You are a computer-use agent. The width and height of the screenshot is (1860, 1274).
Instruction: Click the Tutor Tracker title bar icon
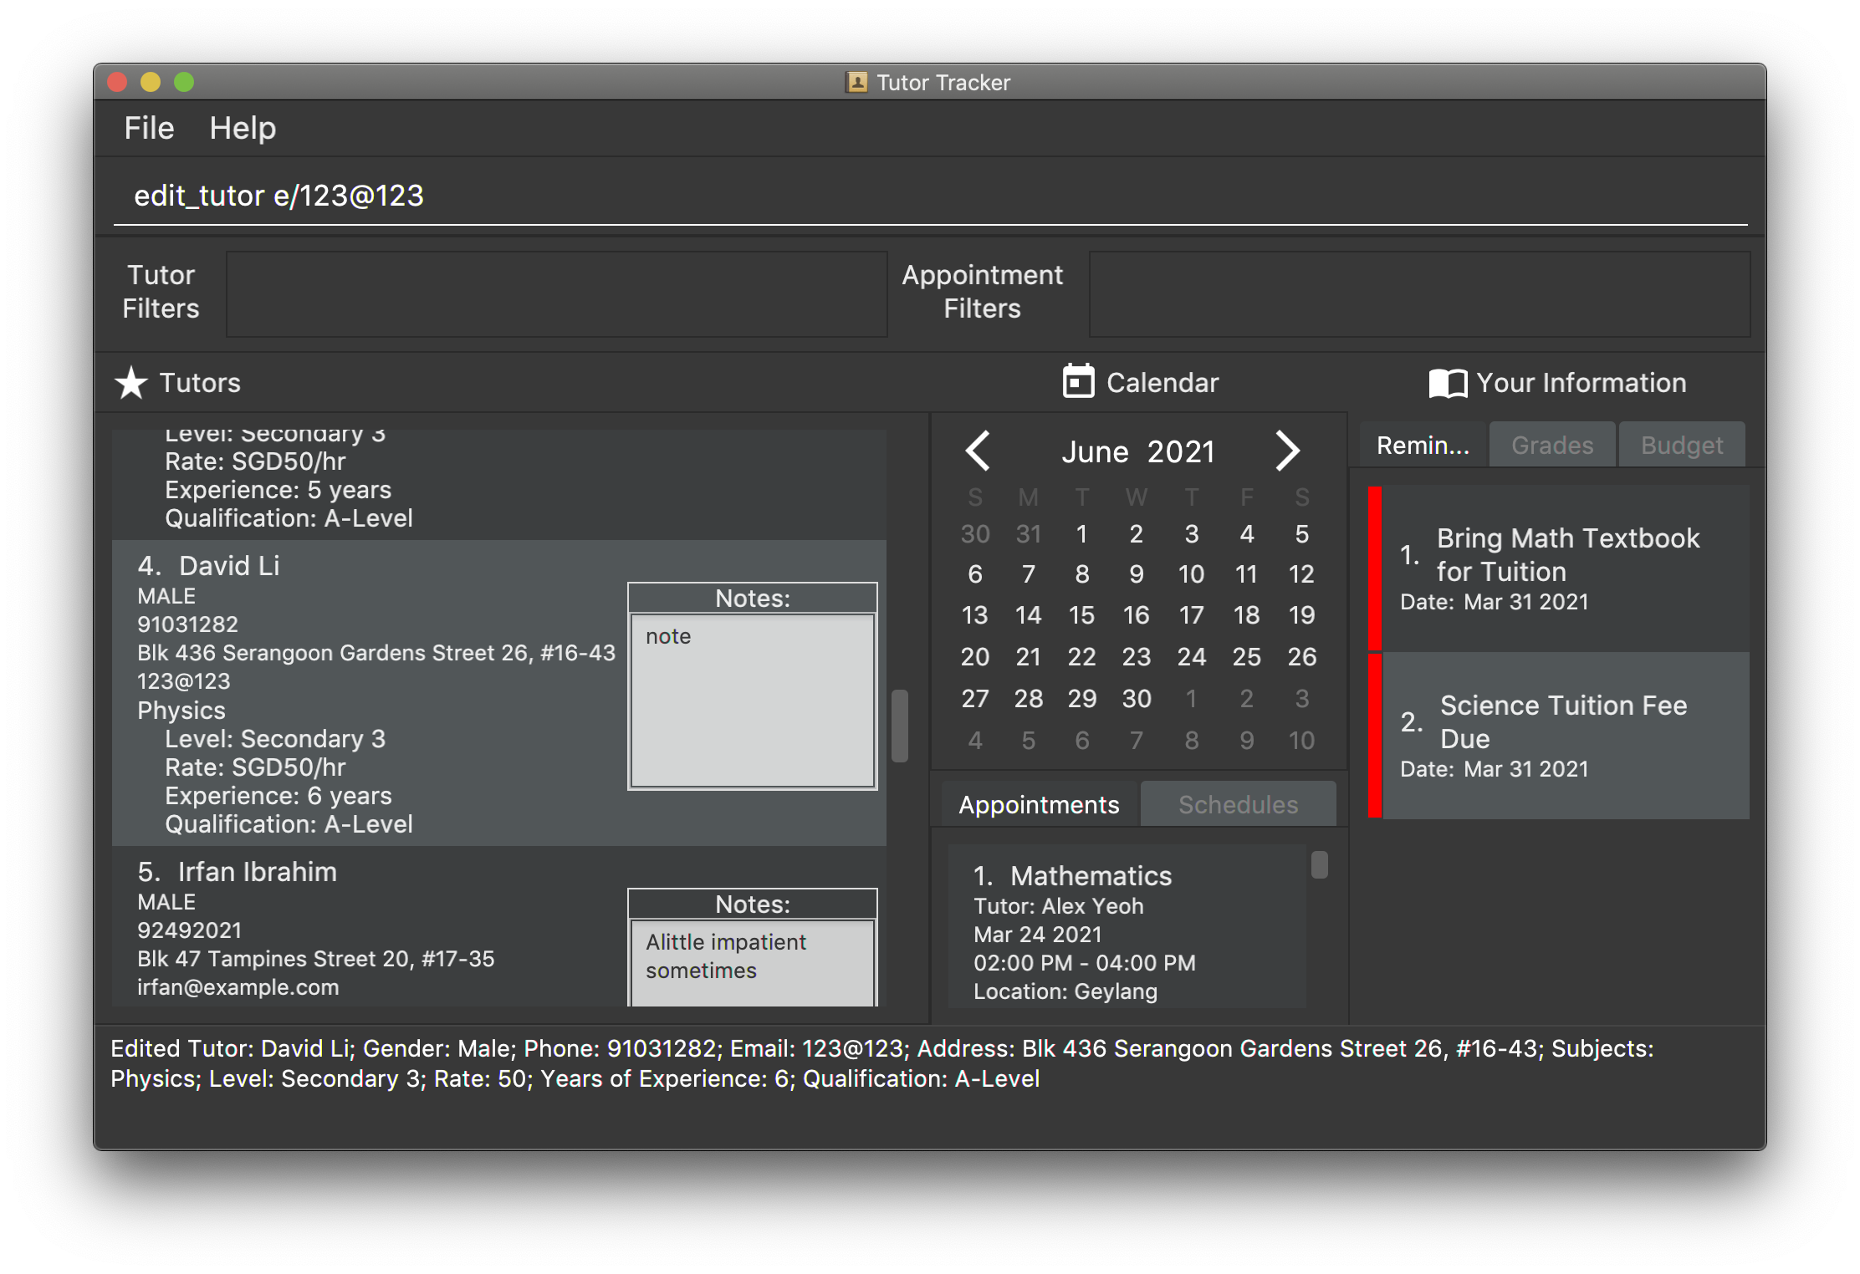tap(856, 82)
